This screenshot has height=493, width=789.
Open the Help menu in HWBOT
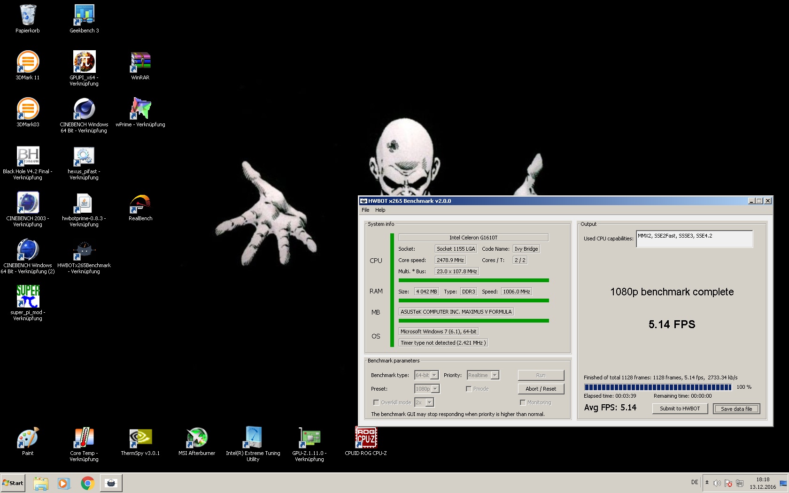click(x=380, y=210)
